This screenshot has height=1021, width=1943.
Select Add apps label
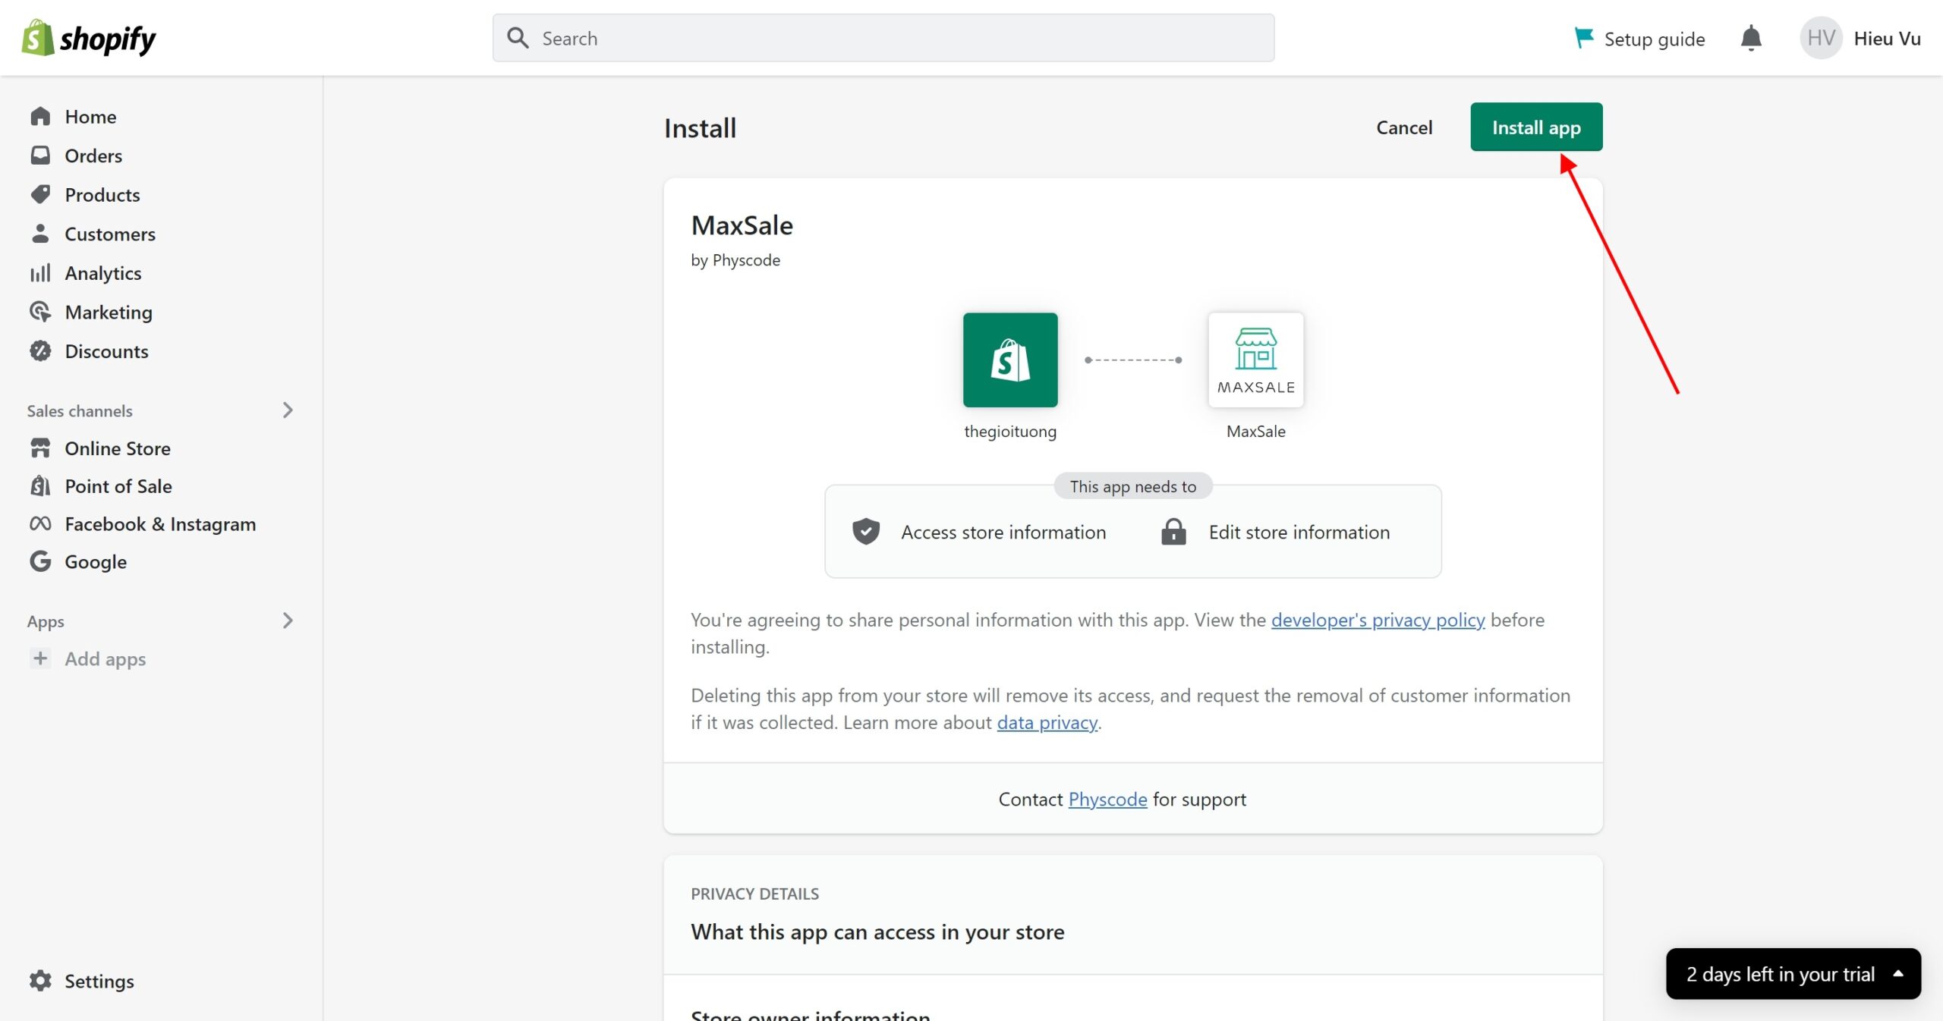[x=105, y=659]
